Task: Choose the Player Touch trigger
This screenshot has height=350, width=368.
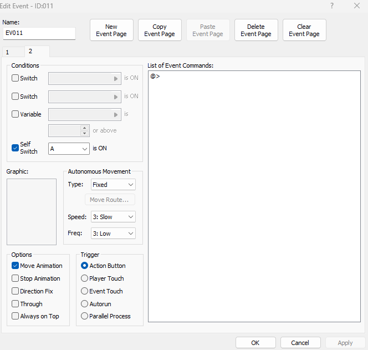Action: [85, 278]
